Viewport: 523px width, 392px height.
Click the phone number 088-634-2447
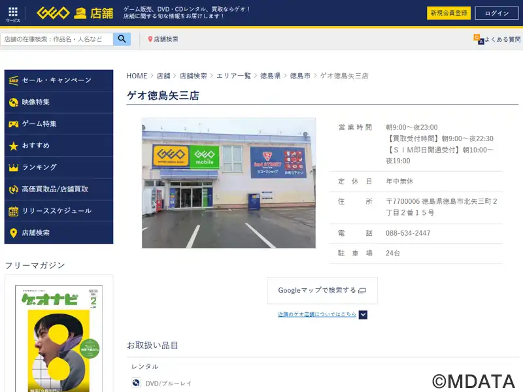(408, 233)
